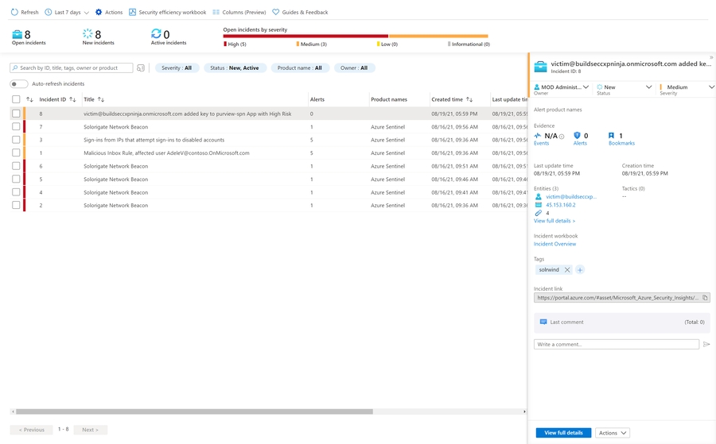This screenshot has height=444, width=716.
Task: Send comment using the arrow icon
Action: tap(706, 345)
